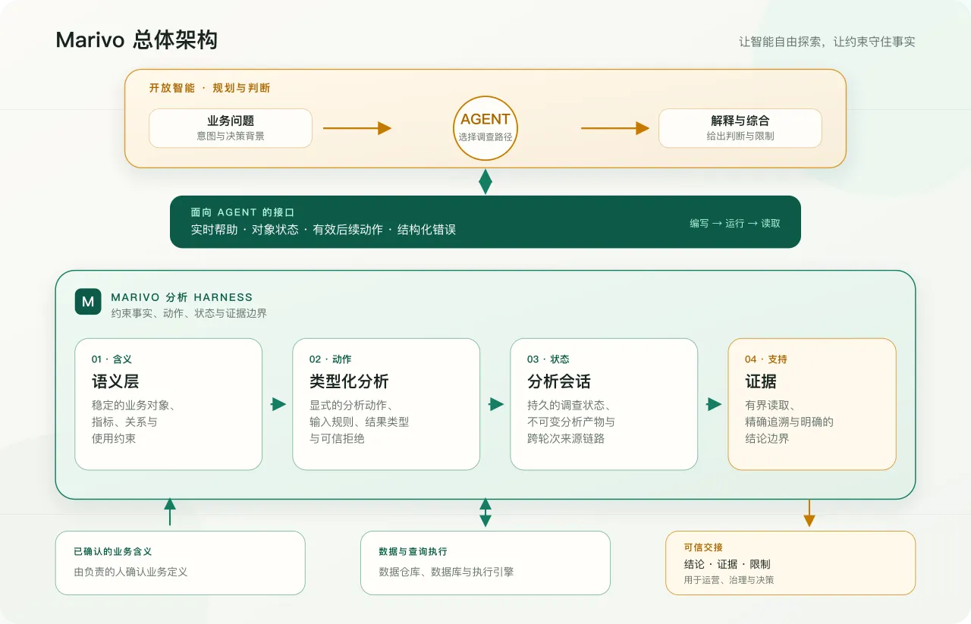Click the green M logo icon

point(88,301)
